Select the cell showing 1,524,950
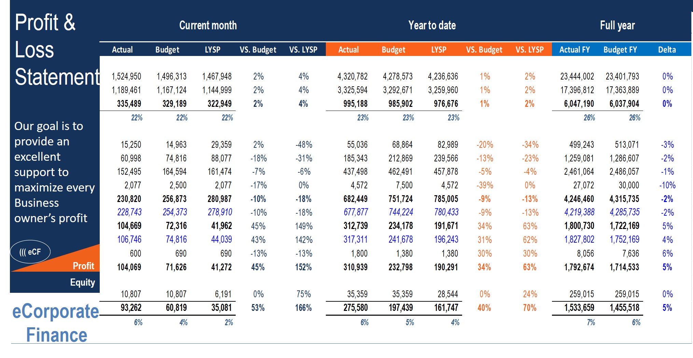This screenshot has width=693, height=358. 126,76
